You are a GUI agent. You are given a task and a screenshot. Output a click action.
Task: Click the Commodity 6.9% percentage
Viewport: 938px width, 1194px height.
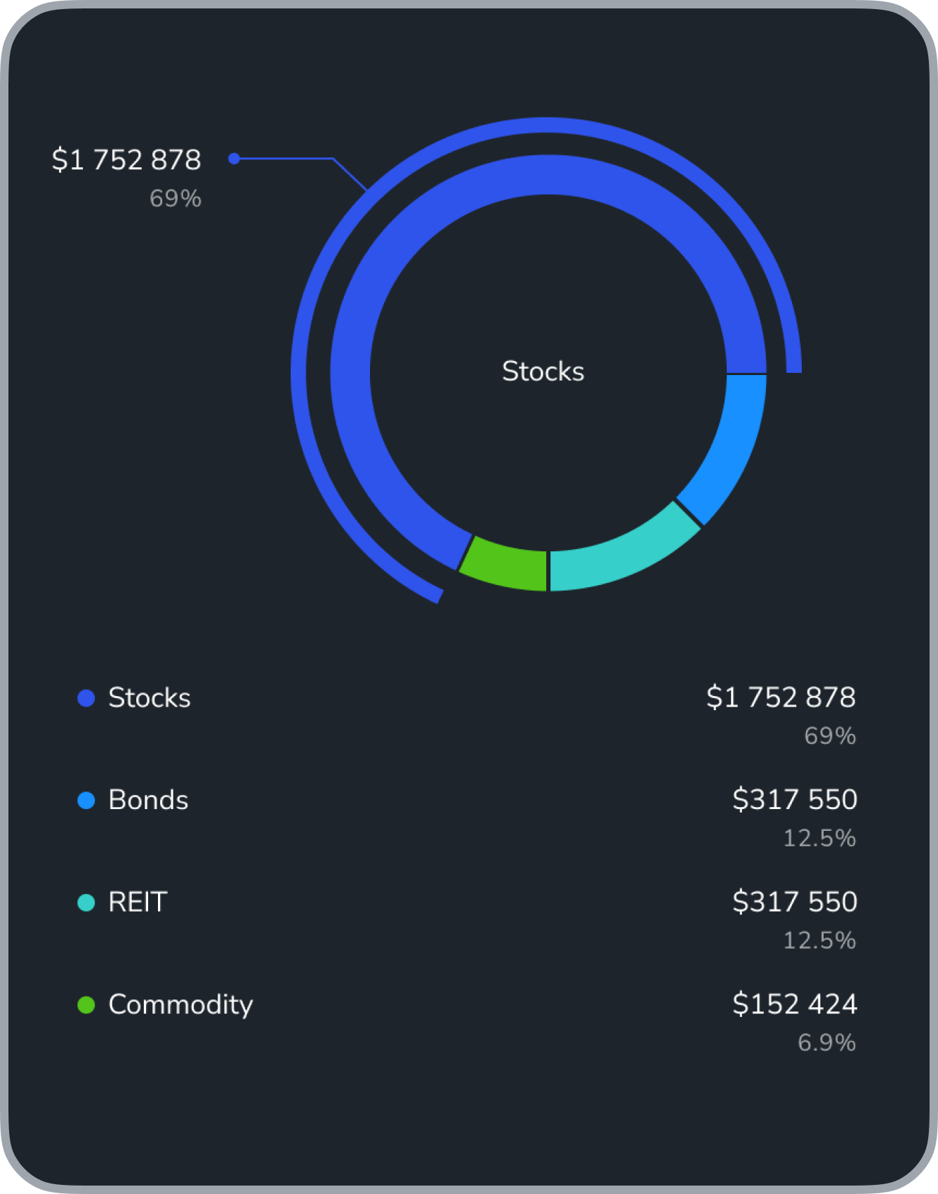point(827,1043)
